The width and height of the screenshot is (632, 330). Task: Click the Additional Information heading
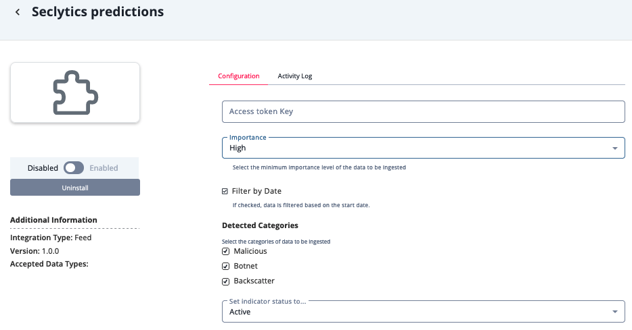(x=53, y=220)
